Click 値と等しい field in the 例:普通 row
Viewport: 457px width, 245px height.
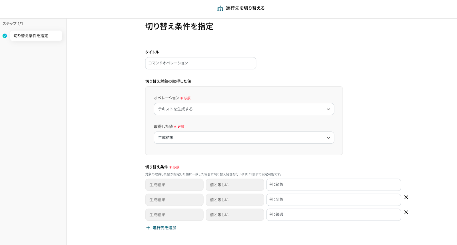(x=235, y=215)
